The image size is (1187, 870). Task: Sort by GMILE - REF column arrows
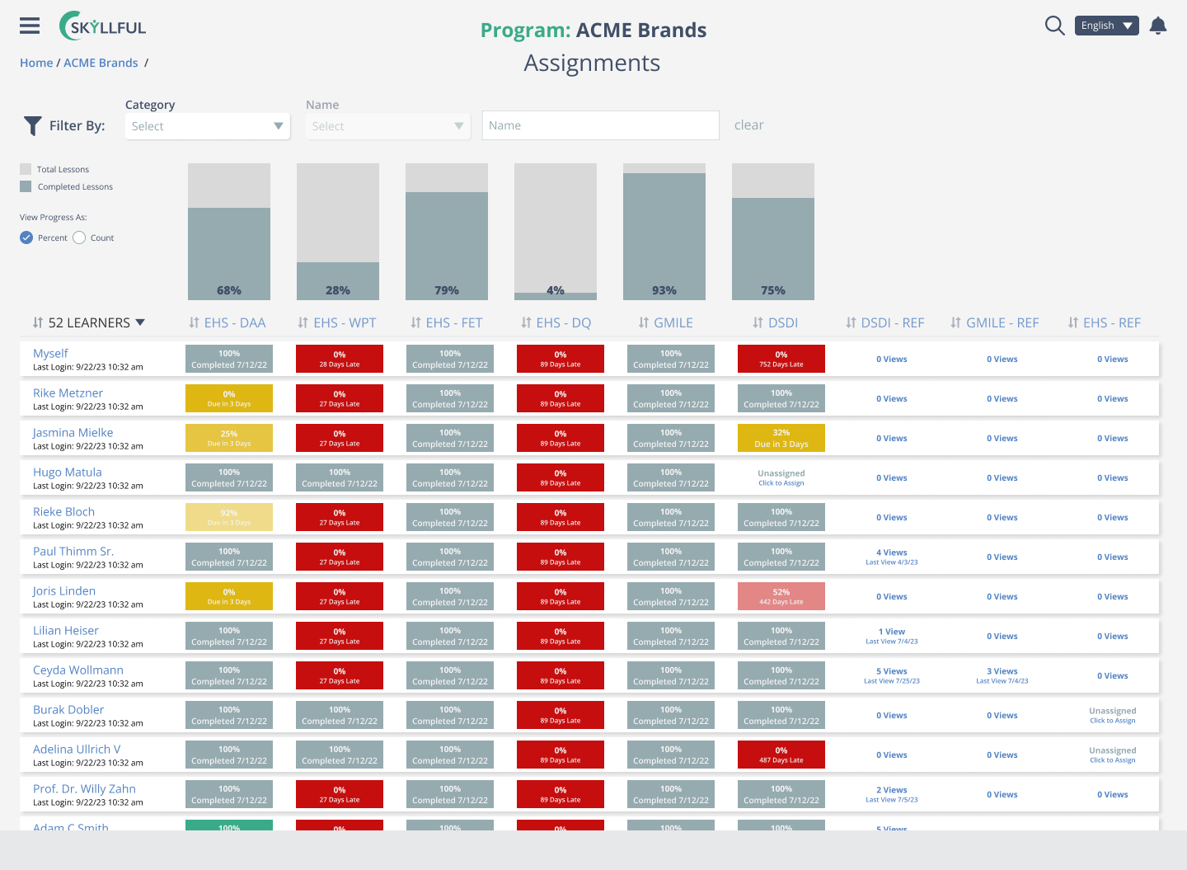(x=955, y=322)
